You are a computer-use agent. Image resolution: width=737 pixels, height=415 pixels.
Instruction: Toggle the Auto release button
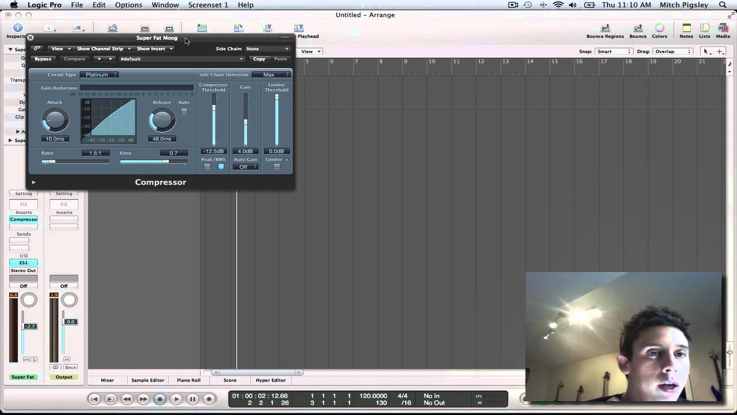coord(184,111)
